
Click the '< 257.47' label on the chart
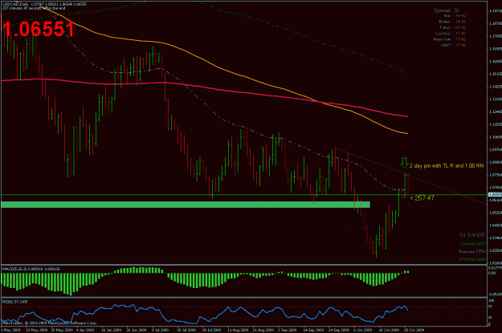pyautogui.click(x=422, y=198)
